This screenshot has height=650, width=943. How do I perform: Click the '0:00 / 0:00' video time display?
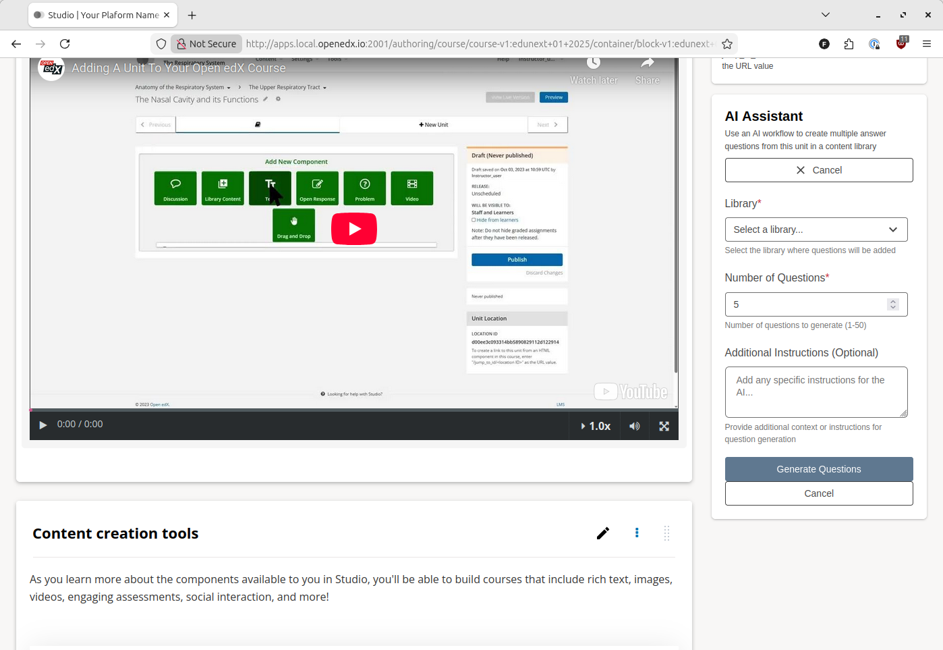point(80,425)
